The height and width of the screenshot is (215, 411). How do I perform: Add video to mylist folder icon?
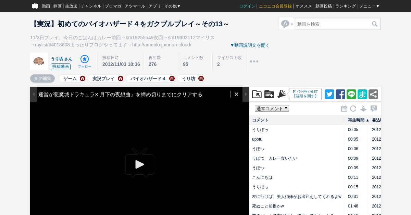click(x=257, y=94)
